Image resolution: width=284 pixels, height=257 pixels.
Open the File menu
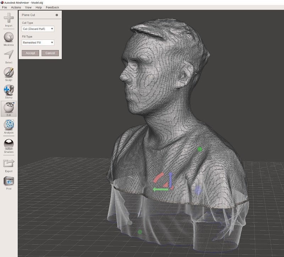4,7
